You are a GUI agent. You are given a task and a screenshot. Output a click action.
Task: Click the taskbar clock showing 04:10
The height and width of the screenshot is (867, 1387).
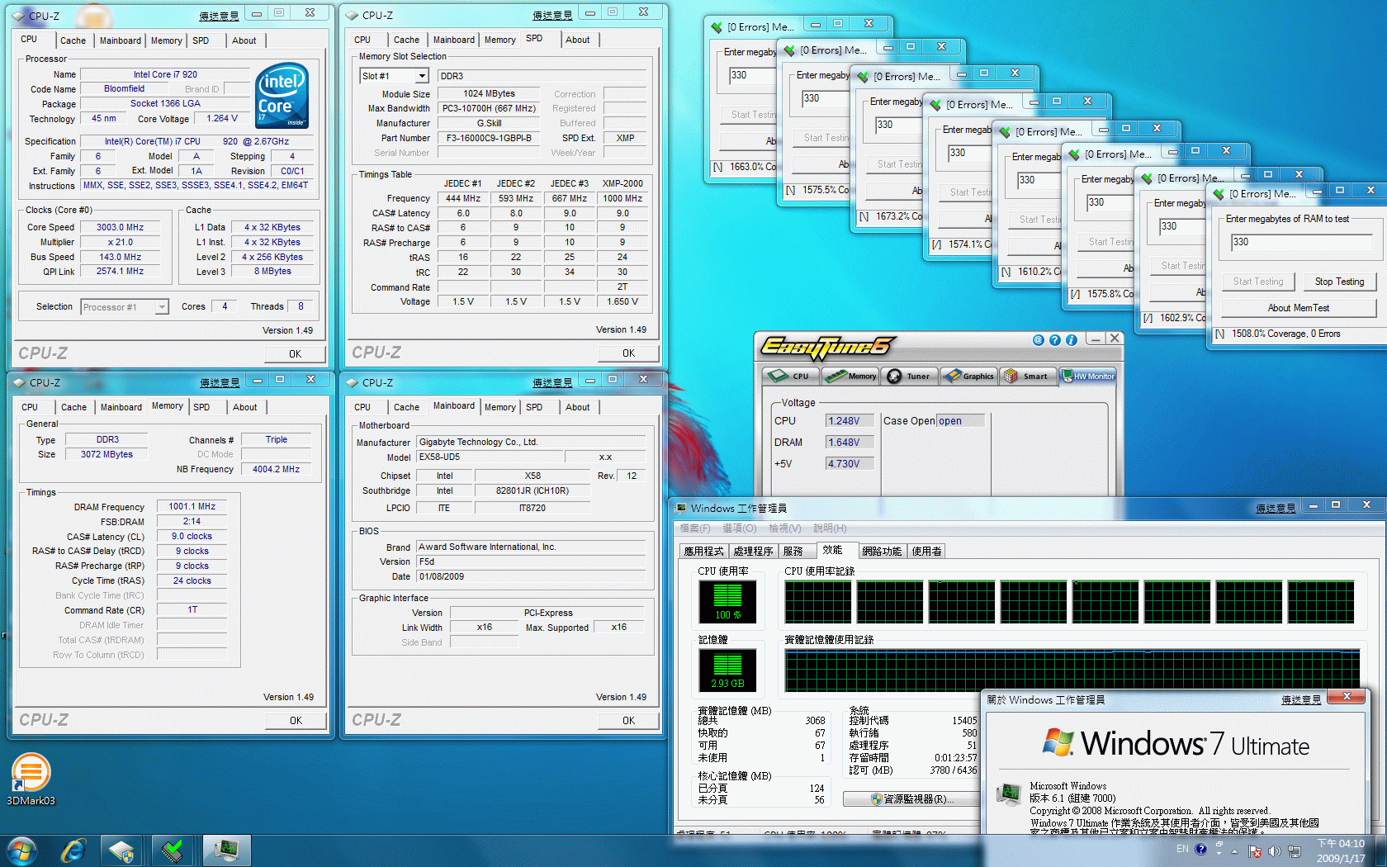[1341, 850]
